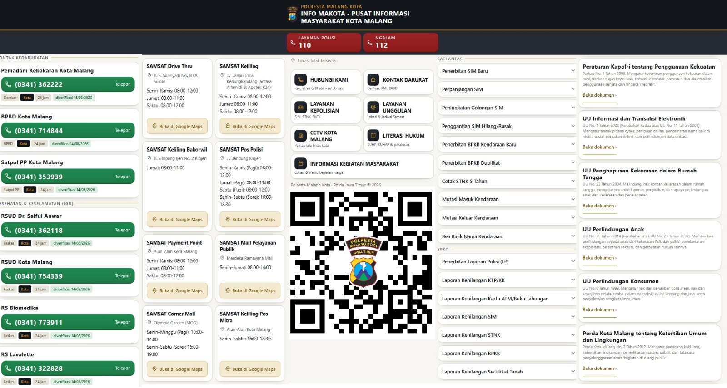Click phone icon beside (0341) 362118

tap(8, 230)
